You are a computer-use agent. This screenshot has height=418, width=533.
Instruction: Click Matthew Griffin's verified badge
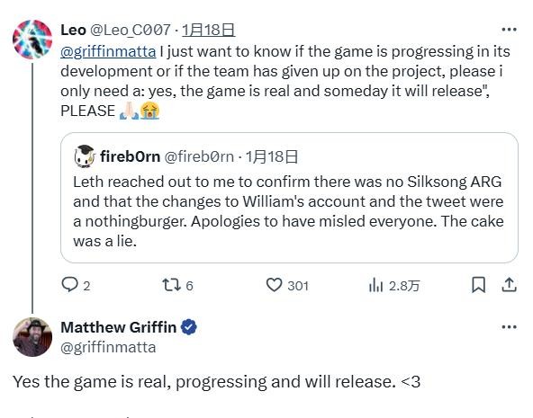[x=189, y=327]
